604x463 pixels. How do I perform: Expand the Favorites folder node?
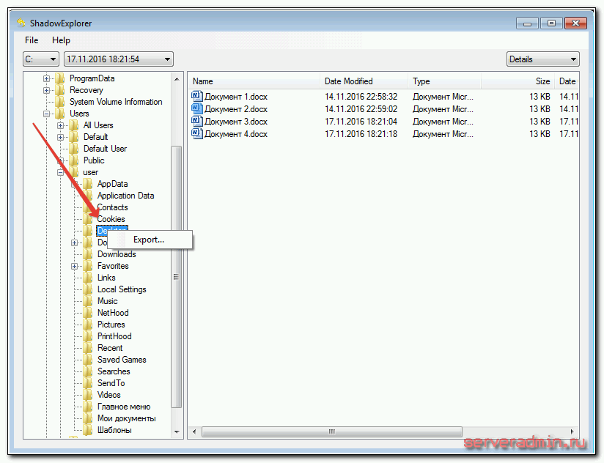[75, 266]
